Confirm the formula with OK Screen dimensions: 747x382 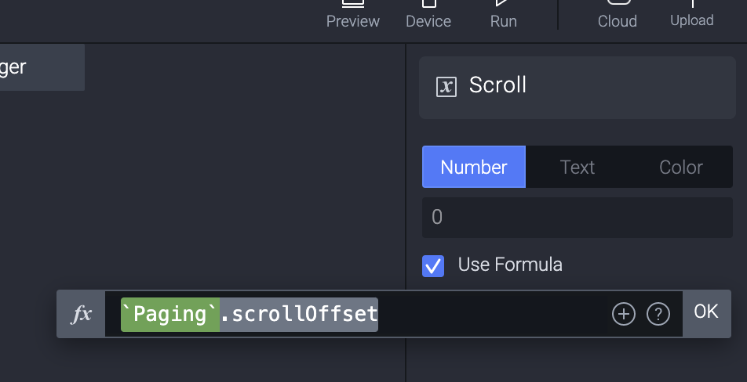(x=706, y=312)
